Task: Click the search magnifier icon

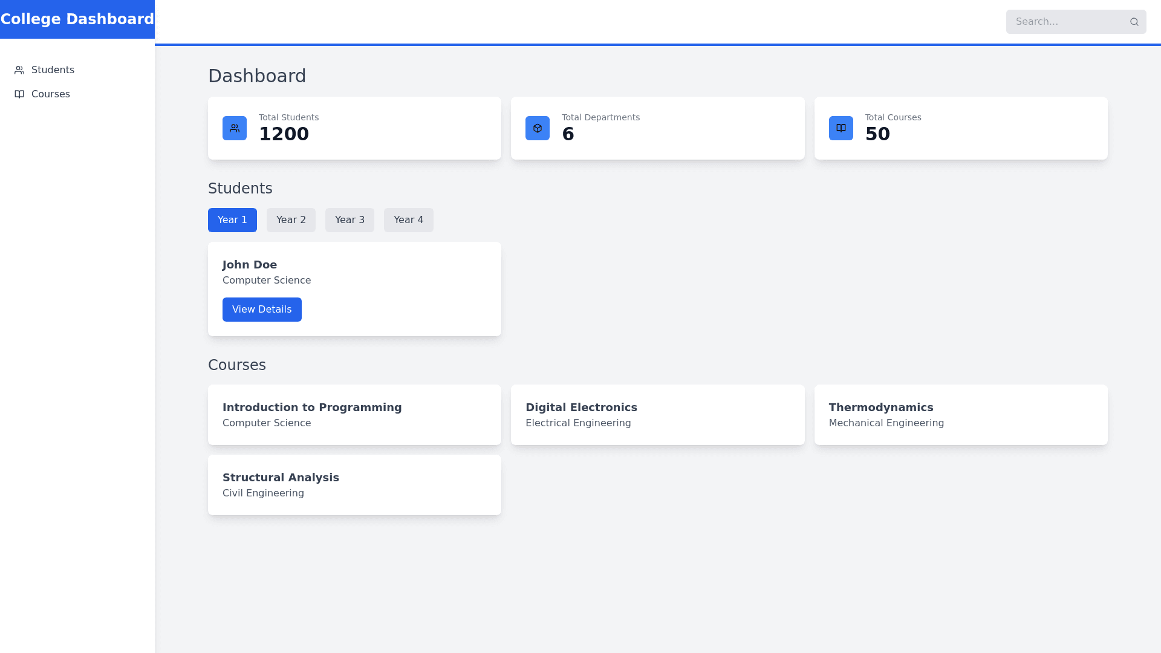Action: pos(1134,22)
